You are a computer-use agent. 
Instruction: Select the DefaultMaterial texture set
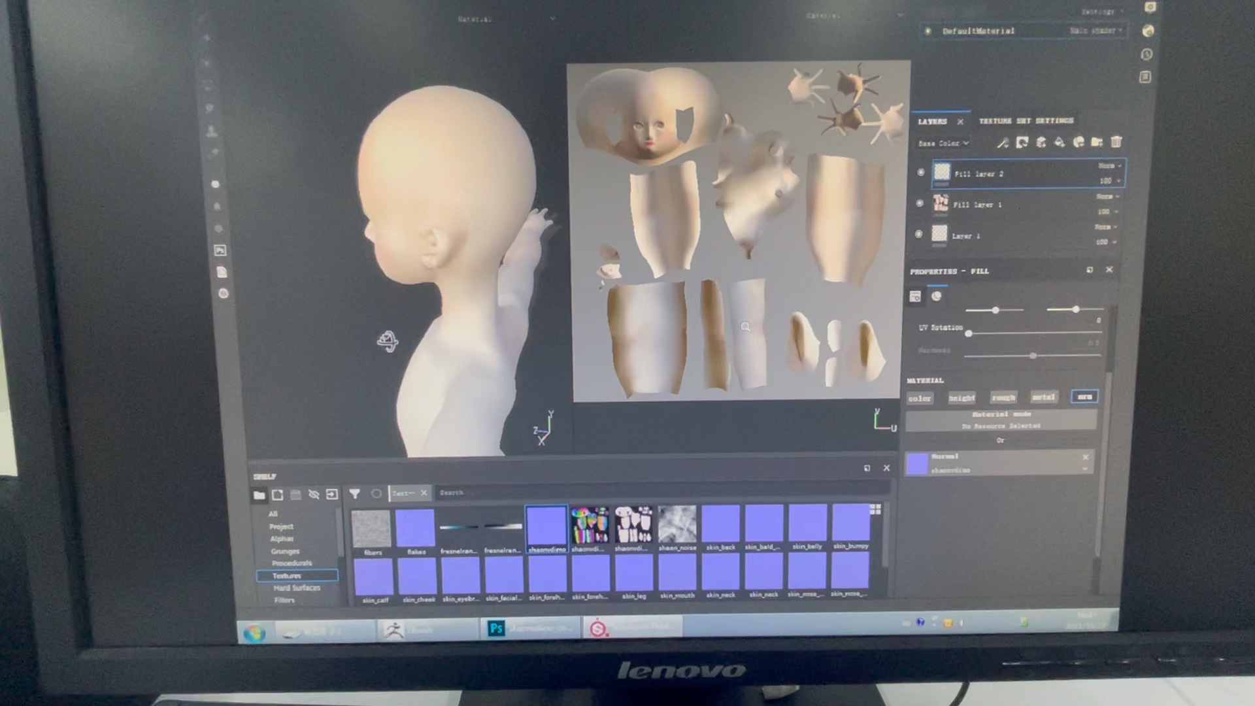point(1022,31)
